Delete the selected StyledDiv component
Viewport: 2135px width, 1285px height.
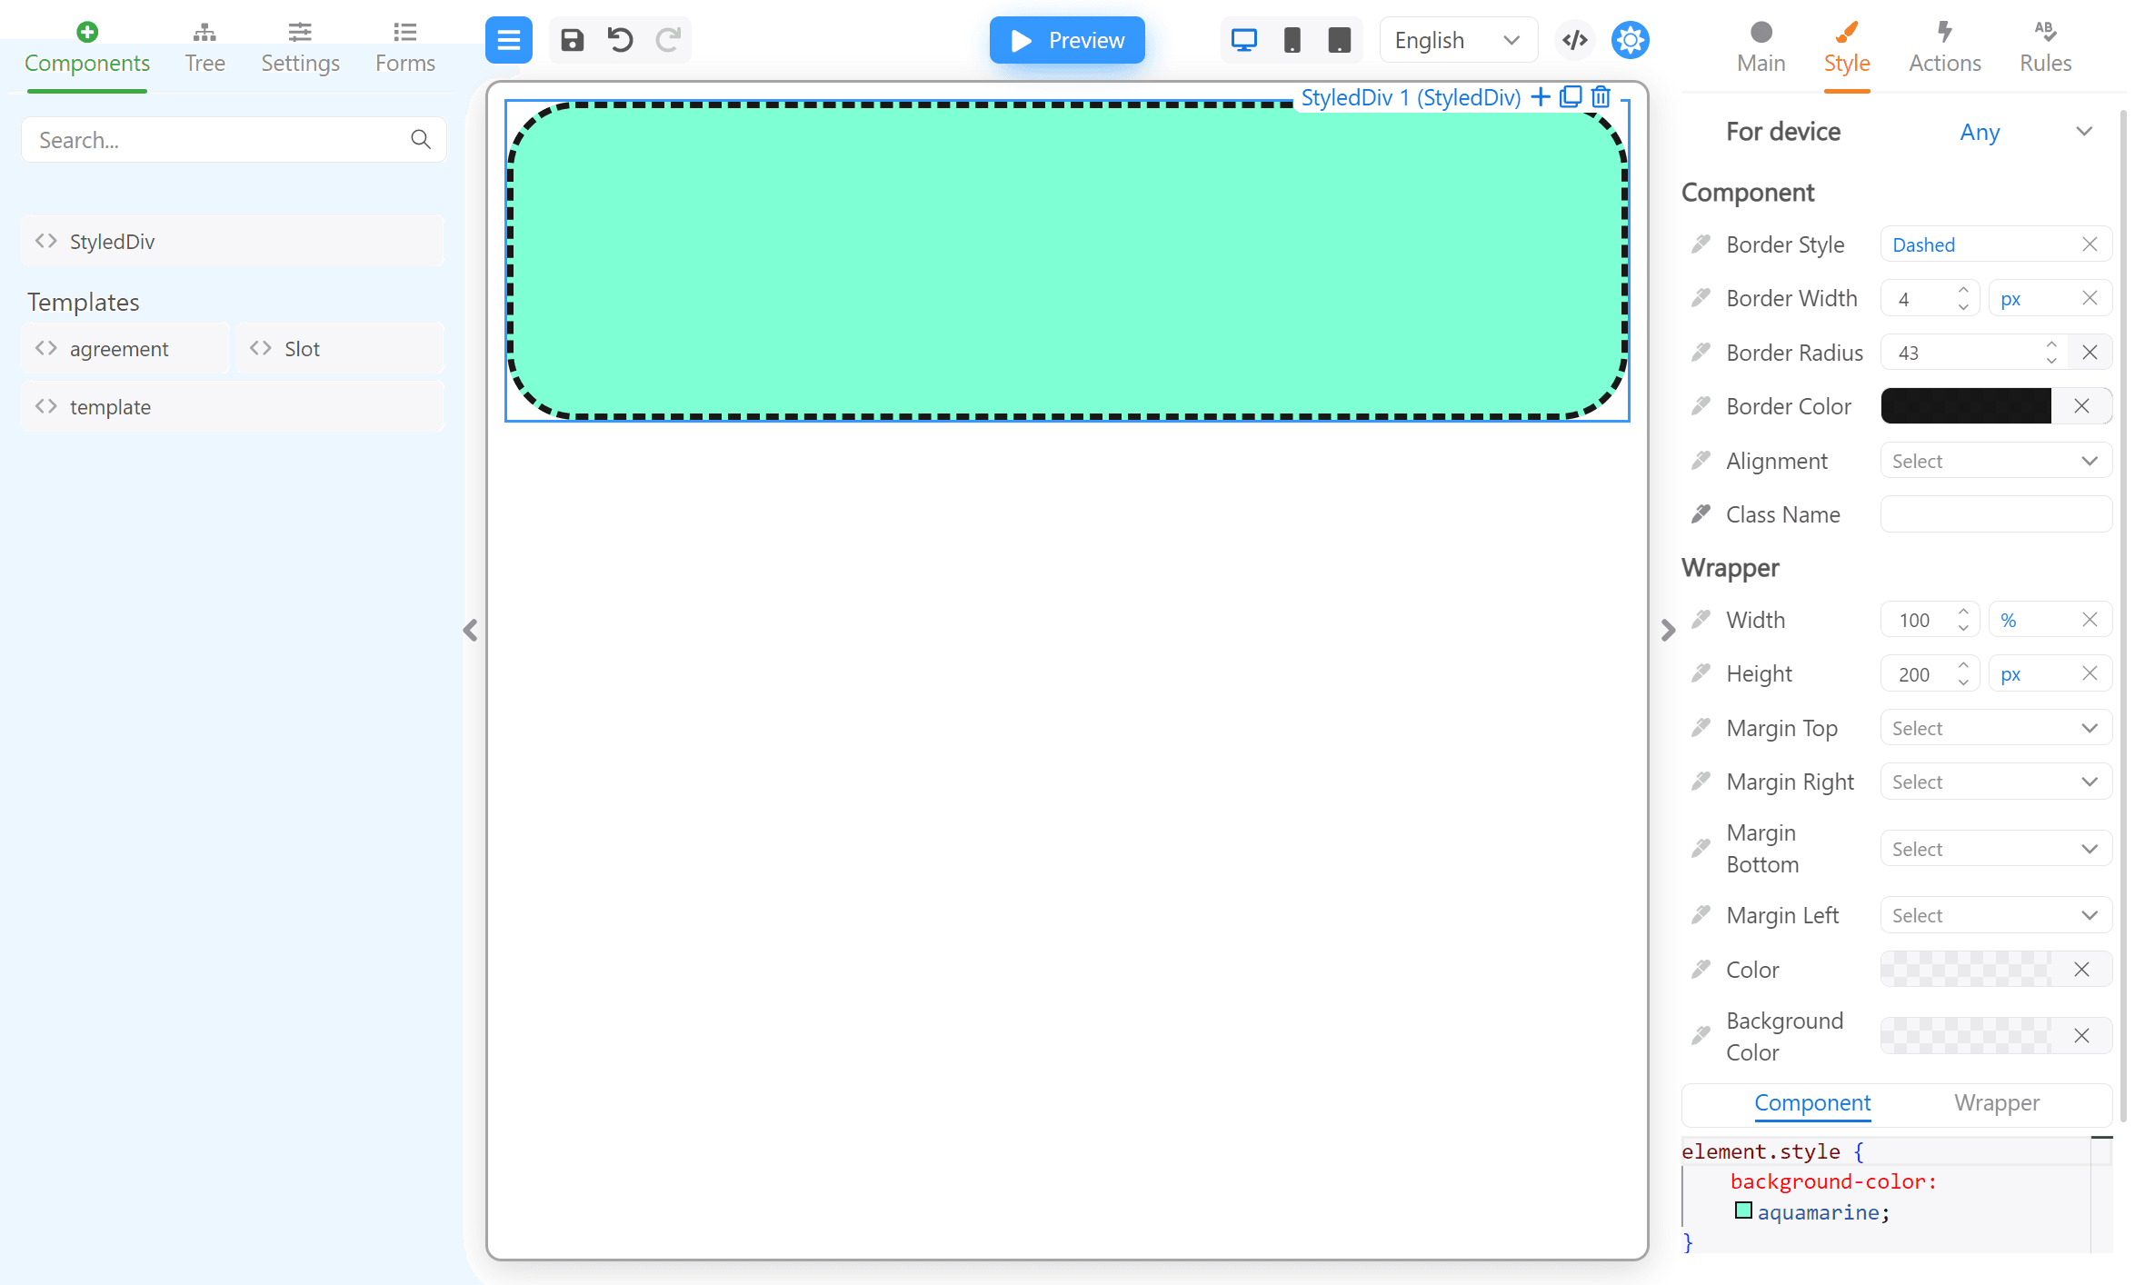(1601, 96)
